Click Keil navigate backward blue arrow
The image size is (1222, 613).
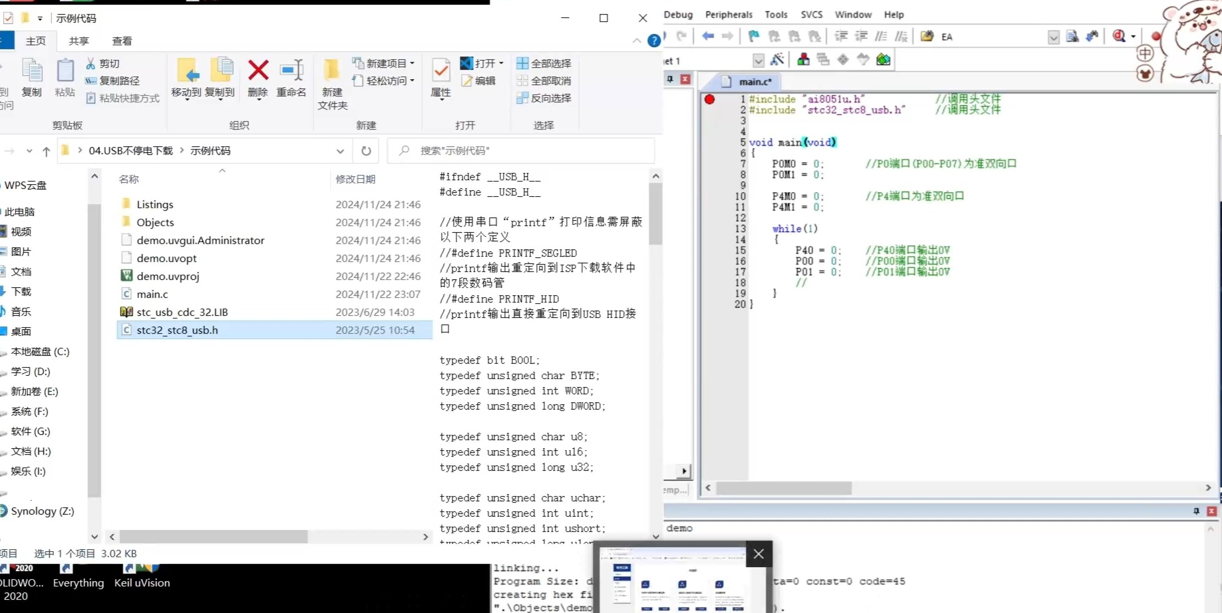click(708, 36)
